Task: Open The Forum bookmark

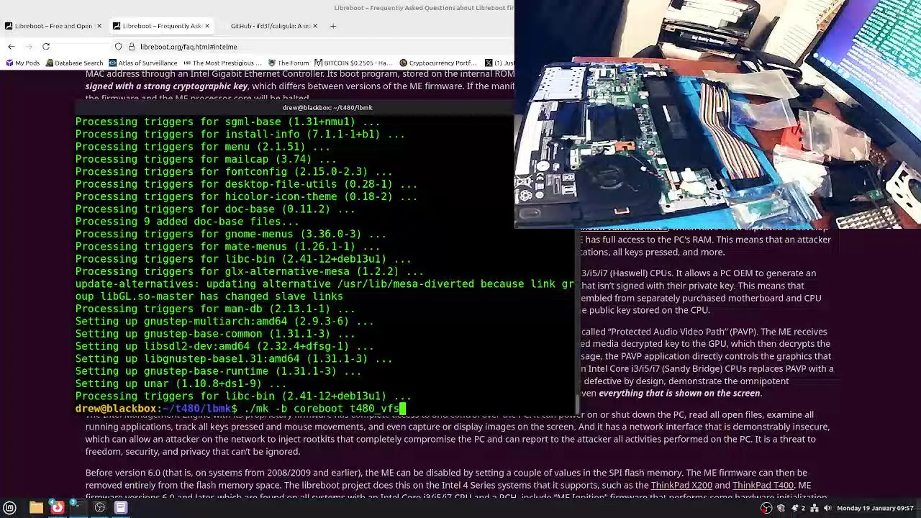Action: click(x=289, y=63)
